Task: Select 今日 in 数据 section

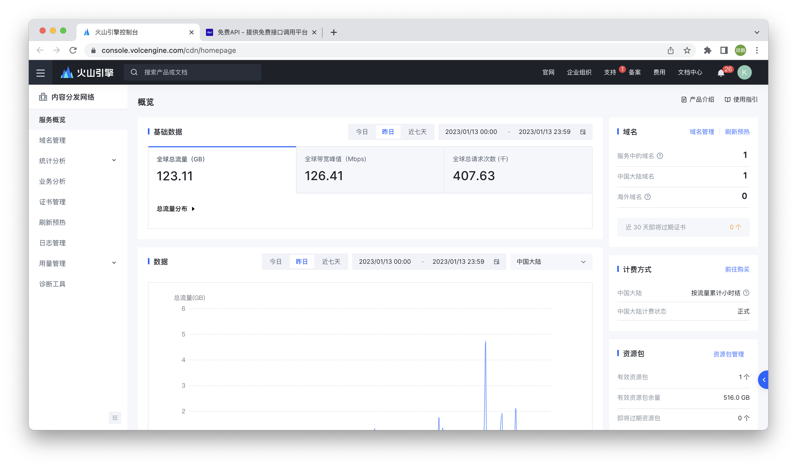Action: tap(276, 262)
